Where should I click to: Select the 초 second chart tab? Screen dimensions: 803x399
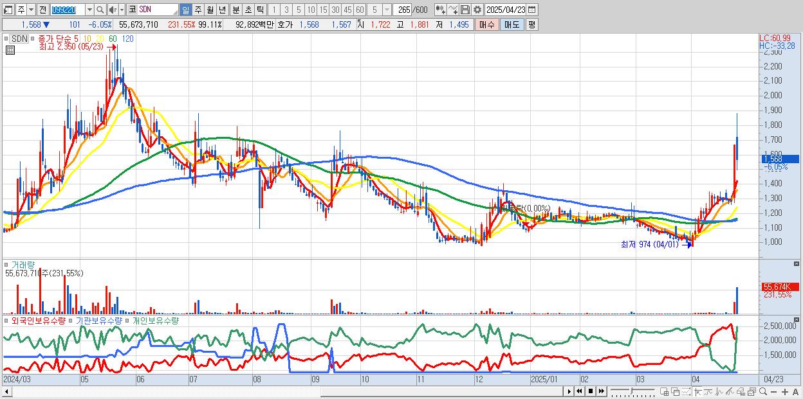[248, 10]
